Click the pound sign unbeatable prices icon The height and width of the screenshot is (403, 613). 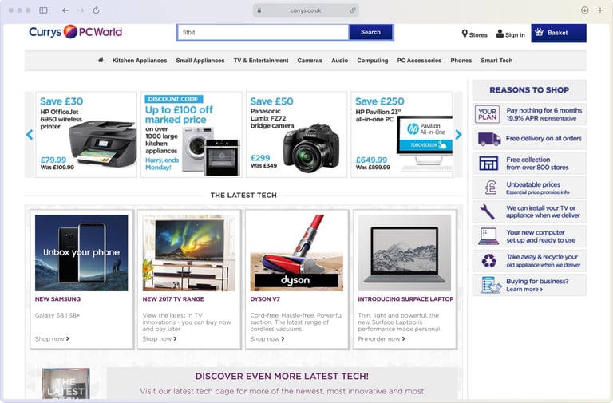(x=491, y=188)
